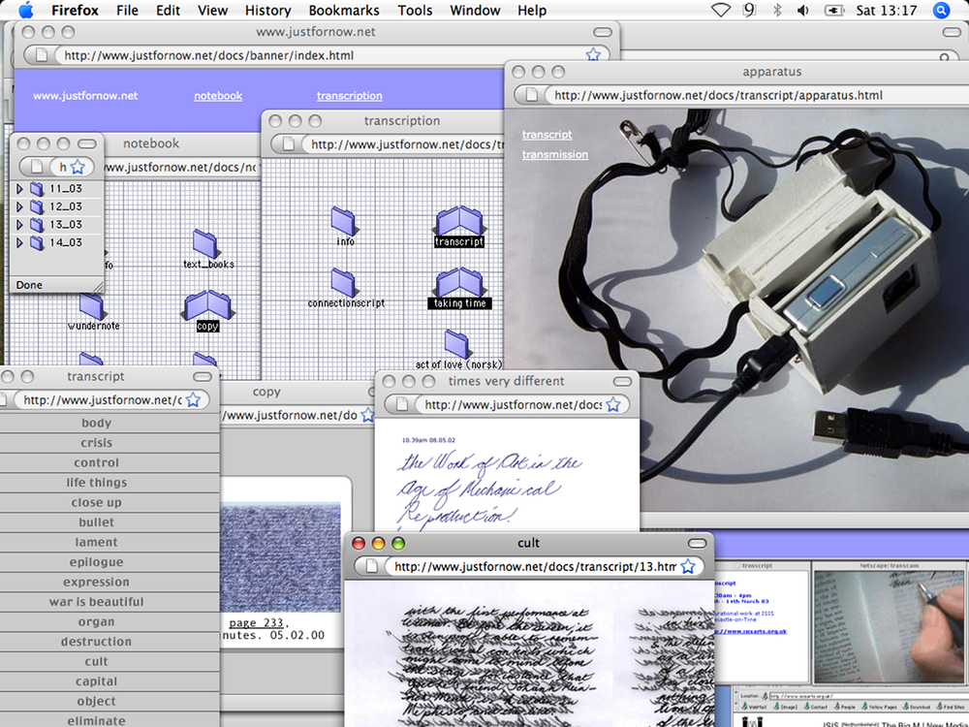Click the 'Sat 13:17' menu bar clock
Viewport: 969px width, 727px height.
pos(887,11)
